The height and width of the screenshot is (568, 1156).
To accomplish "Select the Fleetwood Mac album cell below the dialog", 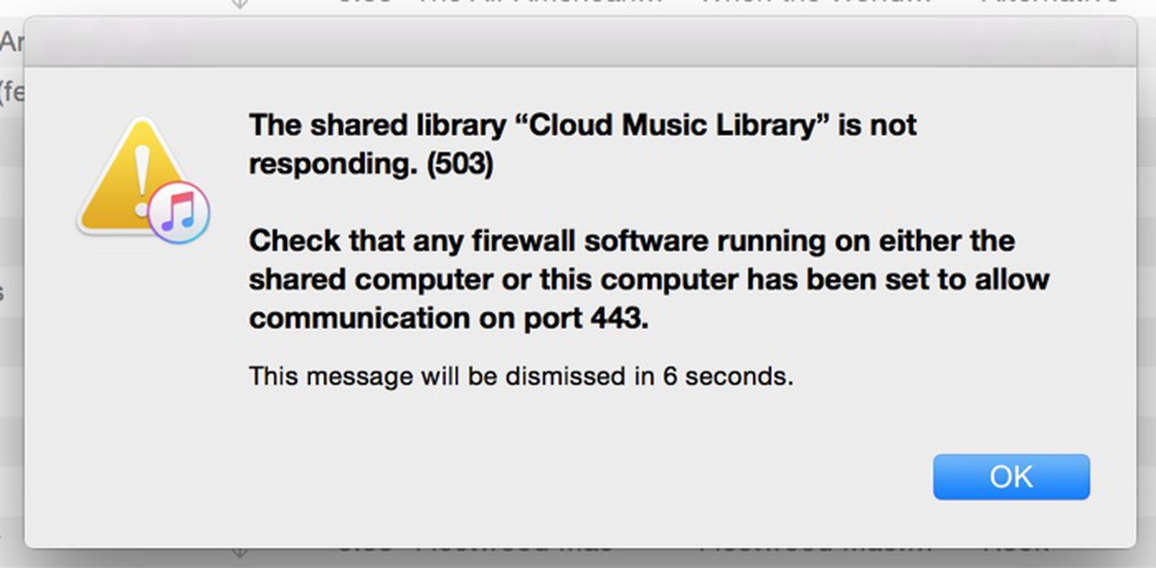I will (x=815, y=554).
